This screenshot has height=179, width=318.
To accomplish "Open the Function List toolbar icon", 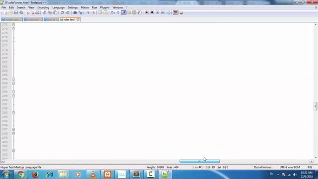I will click(x=140, y=12).
